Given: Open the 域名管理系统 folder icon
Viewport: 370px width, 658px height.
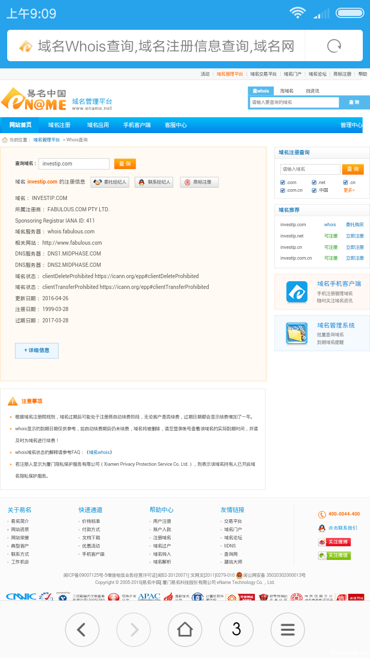Looking at the screenshot, I should 297,334.
